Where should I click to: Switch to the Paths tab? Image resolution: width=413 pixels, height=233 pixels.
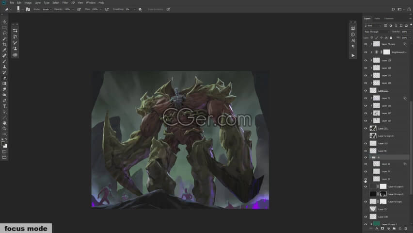[x=377, y=18]
